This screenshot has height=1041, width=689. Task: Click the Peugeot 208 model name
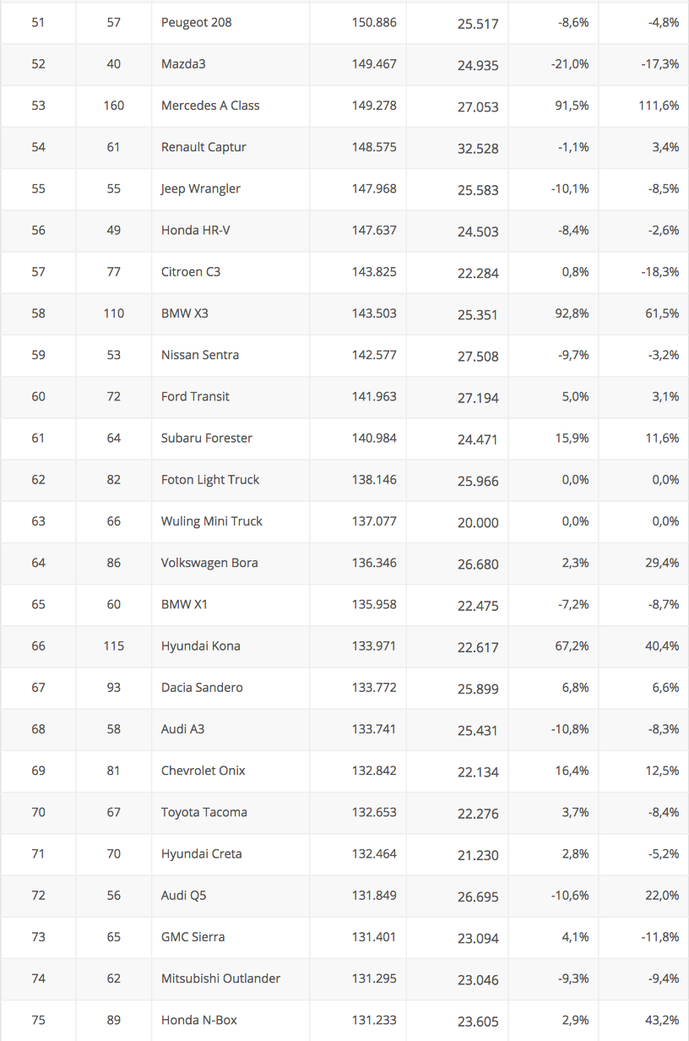[196, 23]
